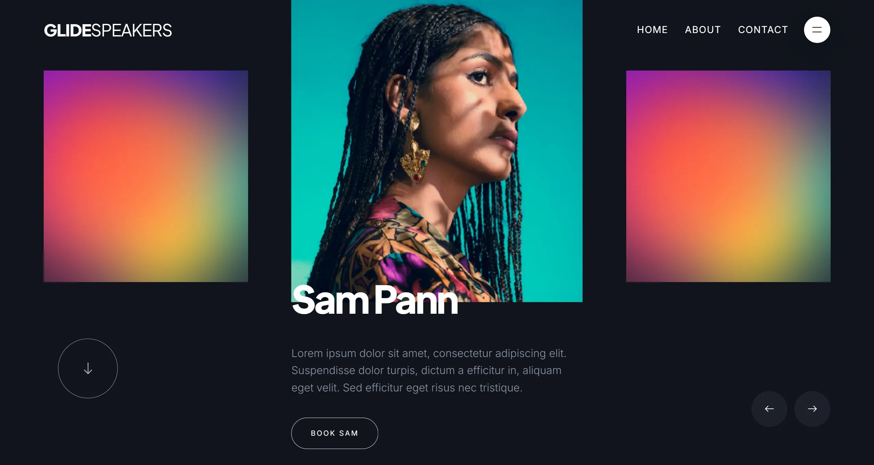
Task: Click the BOOK SAM button
Action: 334,433
